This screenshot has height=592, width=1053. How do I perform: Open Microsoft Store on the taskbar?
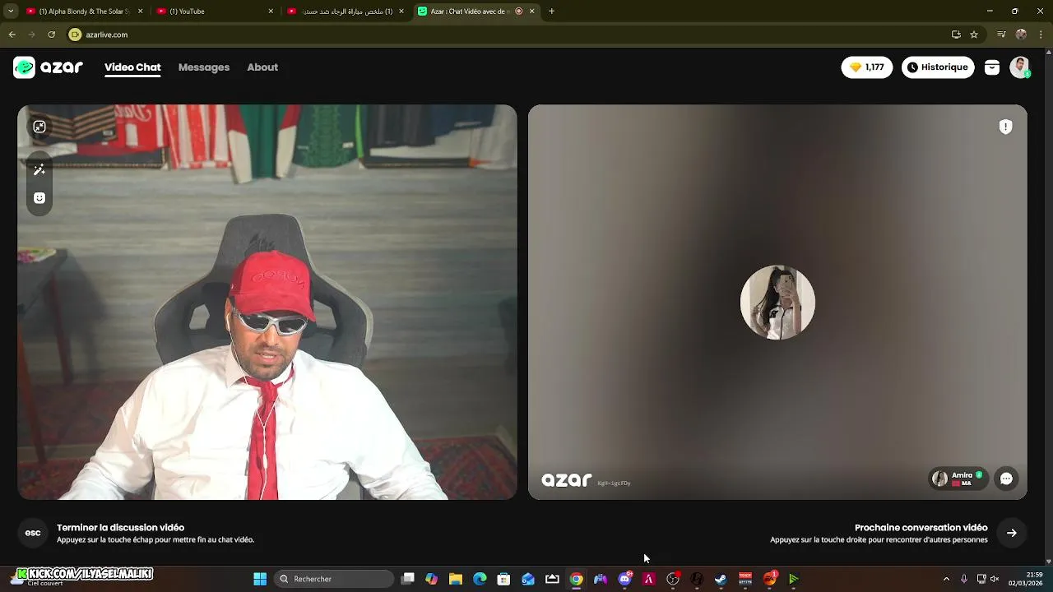coord(503,579)
